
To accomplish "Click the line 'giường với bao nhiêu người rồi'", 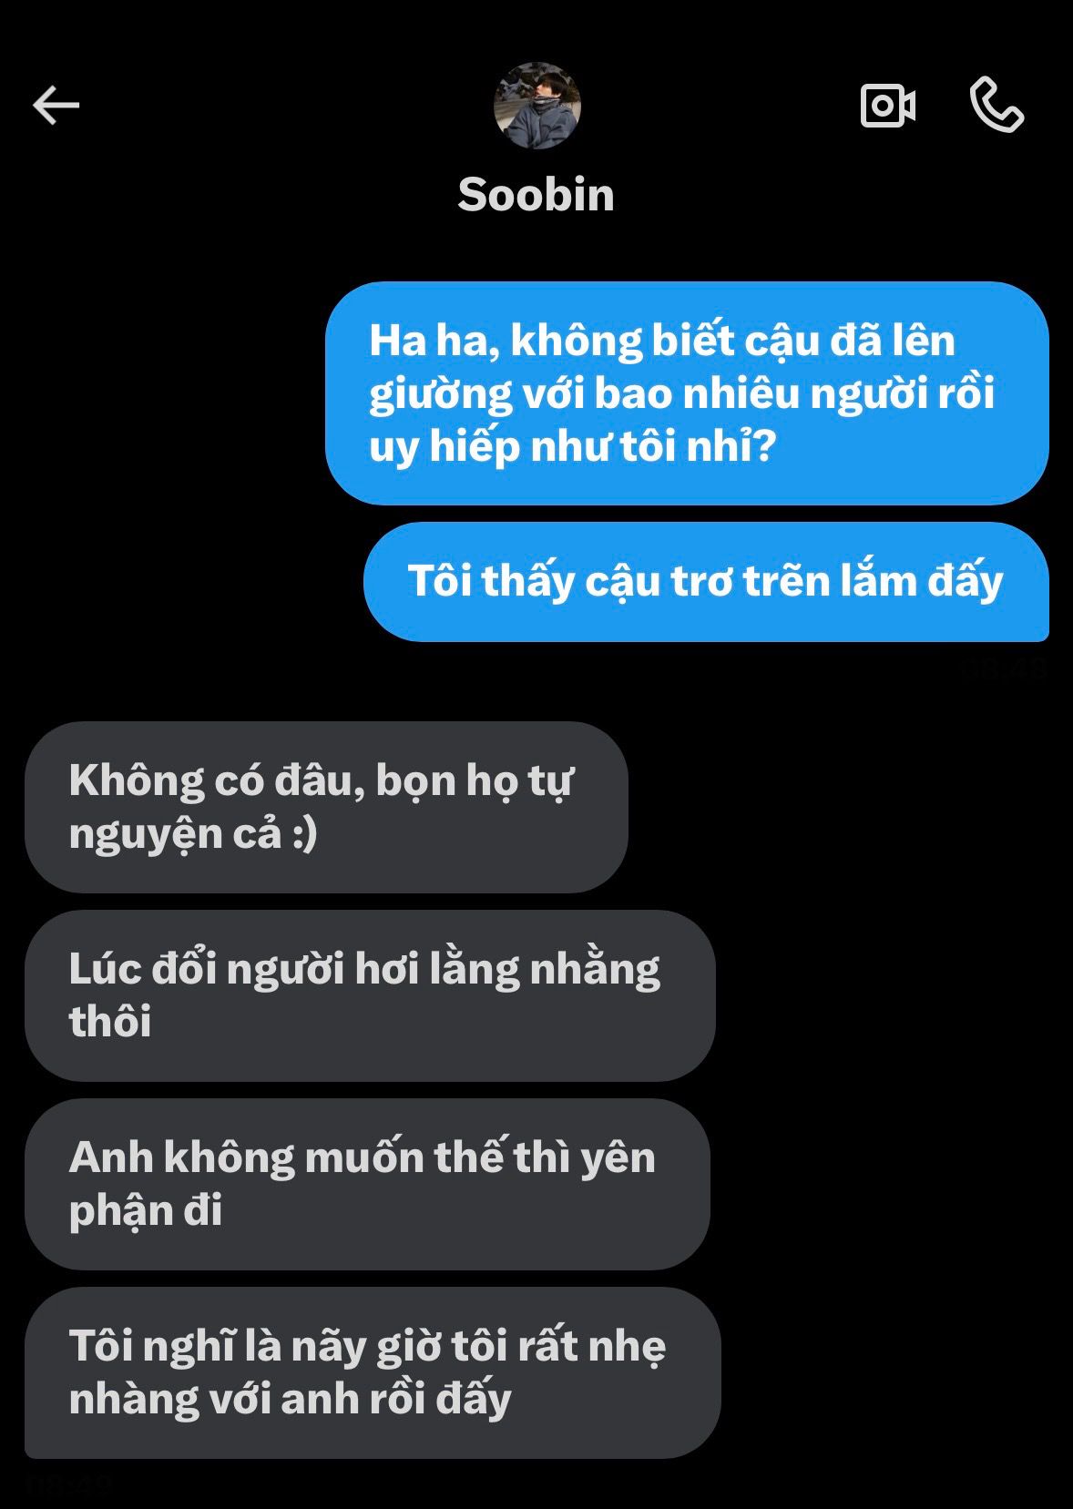I will click(x=681, y=394).
